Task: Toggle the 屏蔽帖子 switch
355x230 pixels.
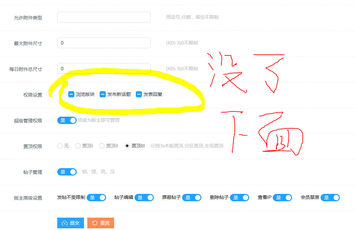Action: (192, 198)
